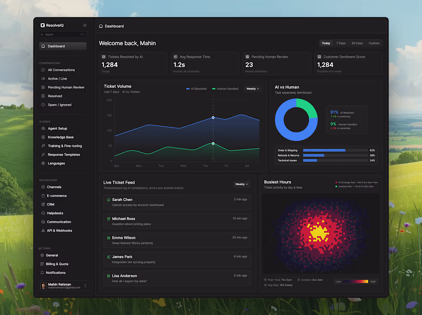Screen dimensions: 422x315
Task: Open the Helpdesks integrations page
Action: click(x=56, y=213)
